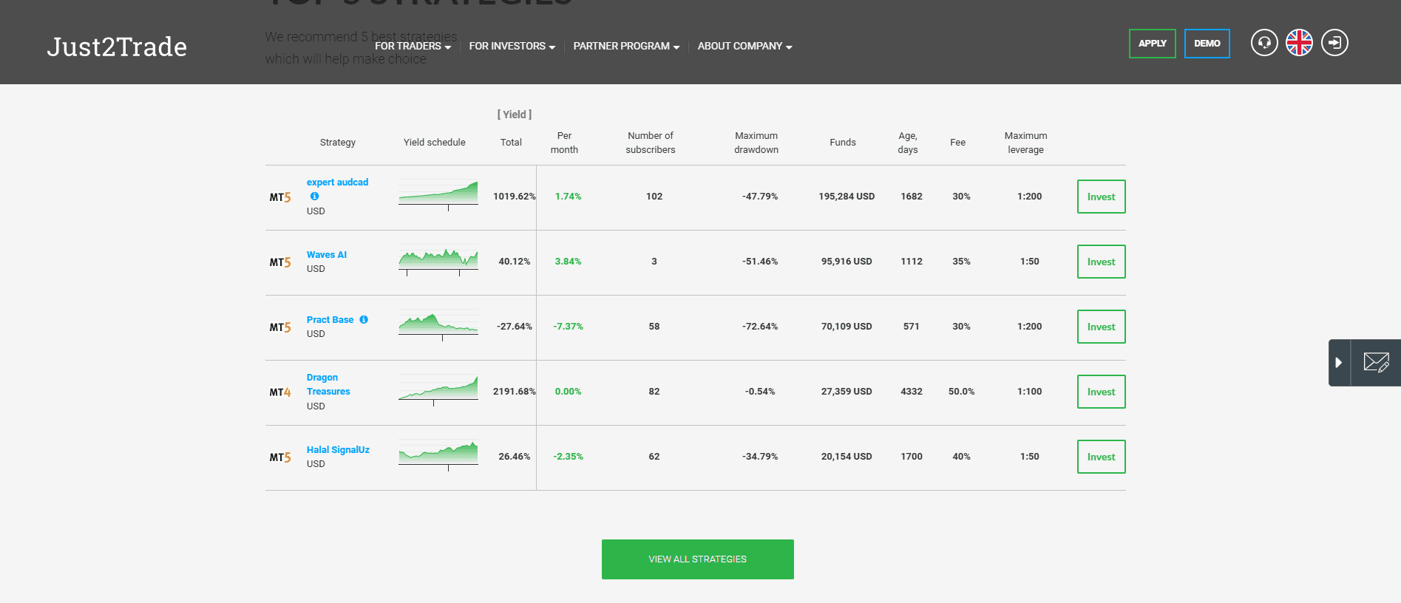Click the 1:100 leverage value
The width and height of the screenshot is (1401, 603).
coord(1030,392)
